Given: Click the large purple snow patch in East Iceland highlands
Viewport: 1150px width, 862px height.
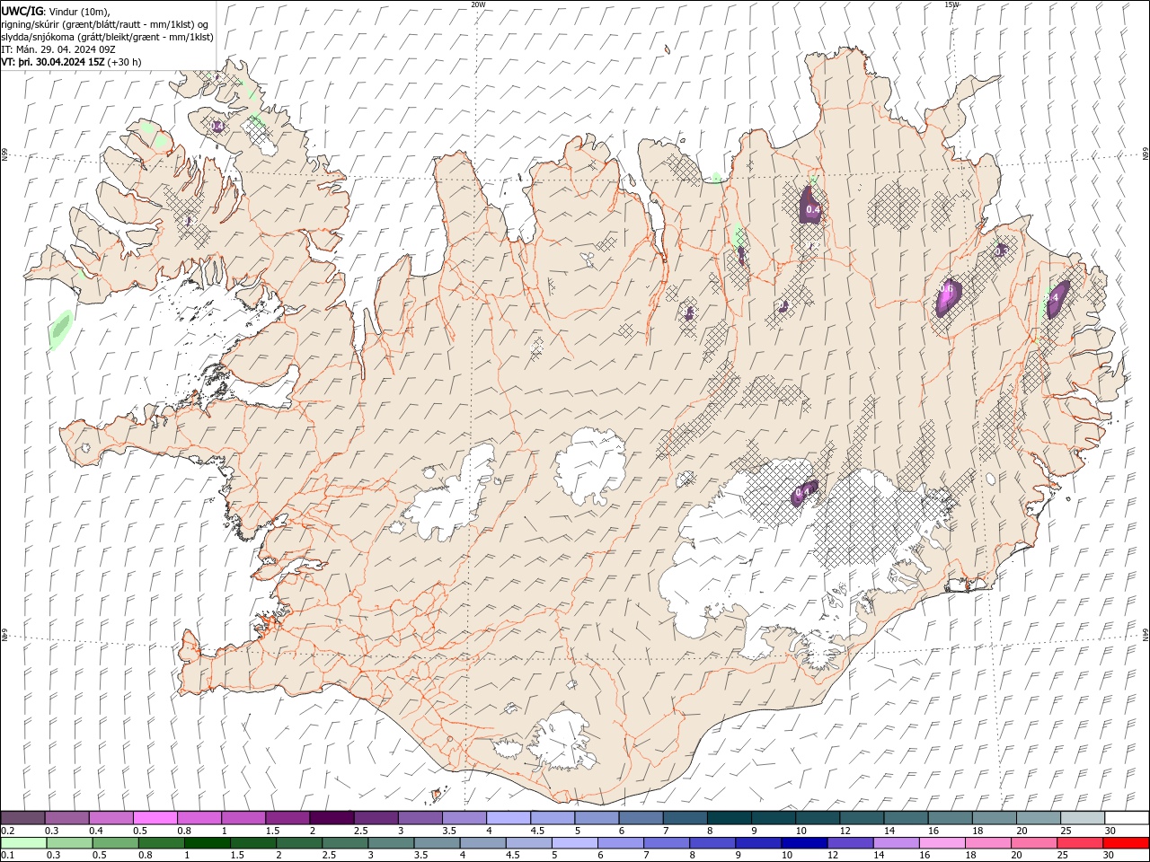Looking at the screenshot, I should pos(948,297).
